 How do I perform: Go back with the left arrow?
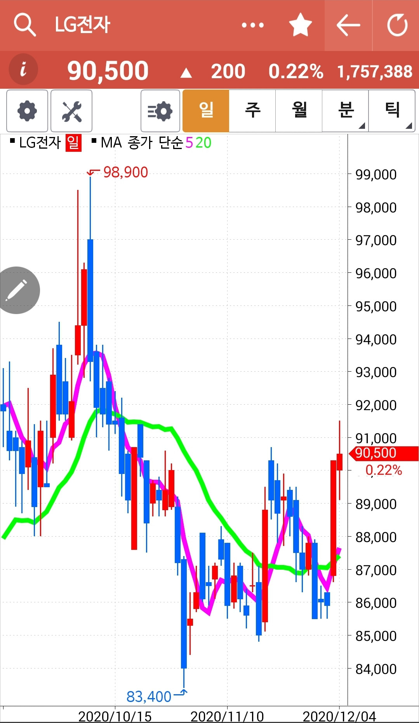tap(348, 25)
